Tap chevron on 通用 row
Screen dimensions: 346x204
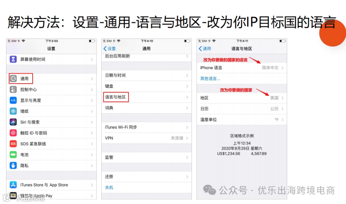click(x=92, y=79)
